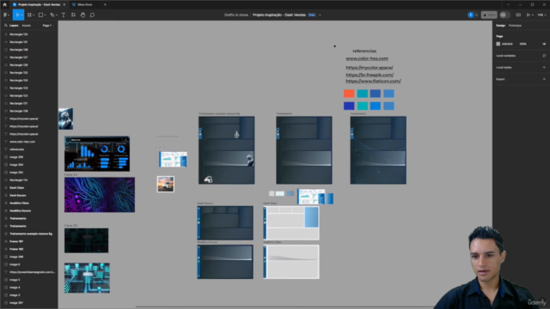Select the Rectangle shape tool

40,15
